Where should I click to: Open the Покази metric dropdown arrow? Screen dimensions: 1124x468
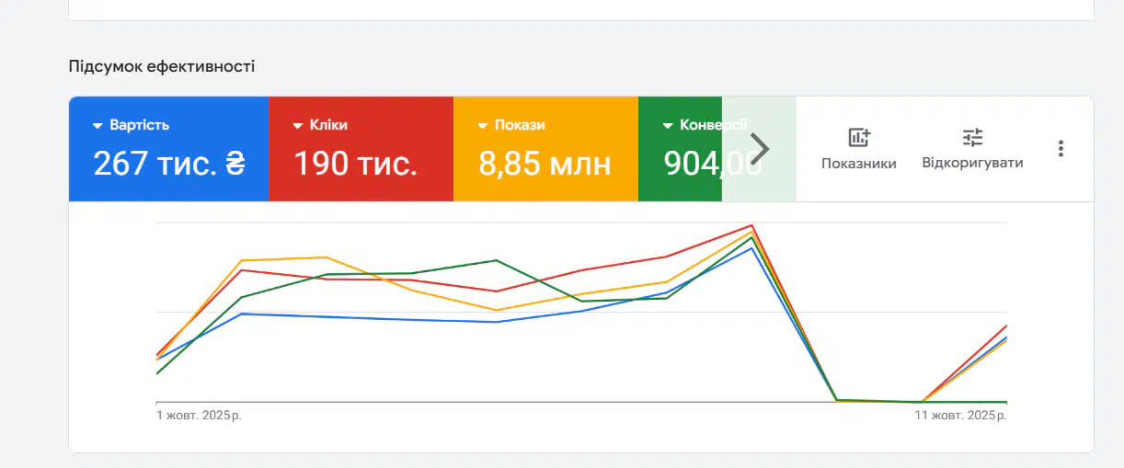tap(482, 126)
